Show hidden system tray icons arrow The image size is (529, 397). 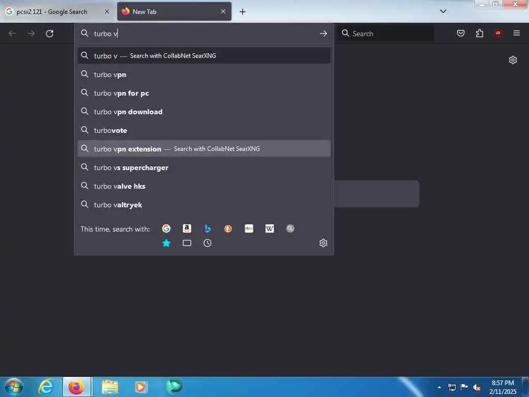[x=439, y=387]
